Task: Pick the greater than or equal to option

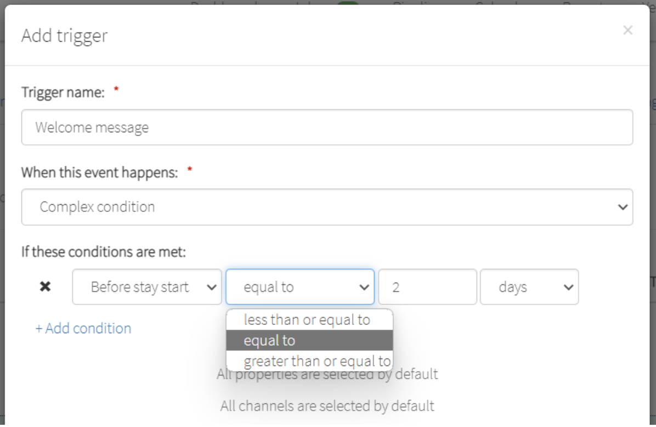Action: click(316, 361)
